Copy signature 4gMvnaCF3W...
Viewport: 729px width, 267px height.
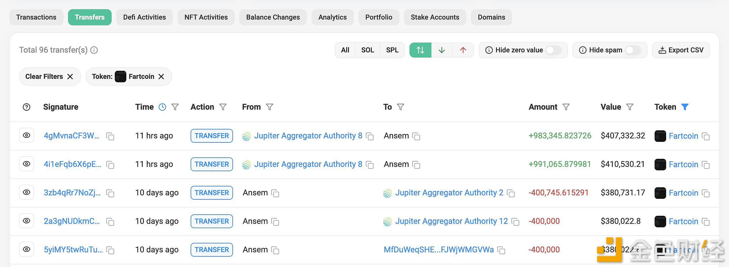(x=110, y=136)
